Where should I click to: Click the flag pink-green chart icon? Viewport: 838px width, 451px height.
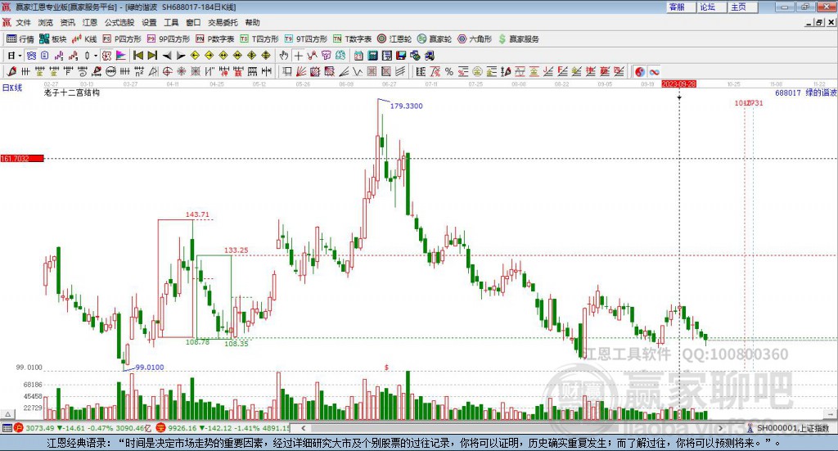[121, 56]
